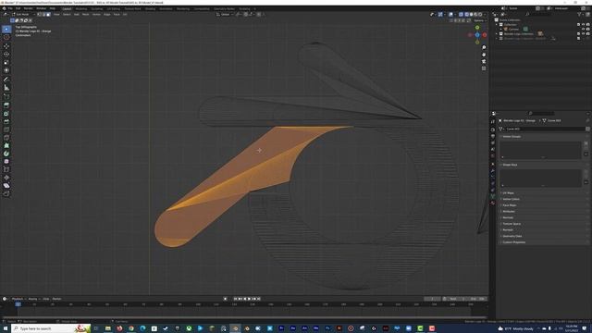592x333 pixels.
Task: Click Windows taskbar search box
Action: point(52,328)
